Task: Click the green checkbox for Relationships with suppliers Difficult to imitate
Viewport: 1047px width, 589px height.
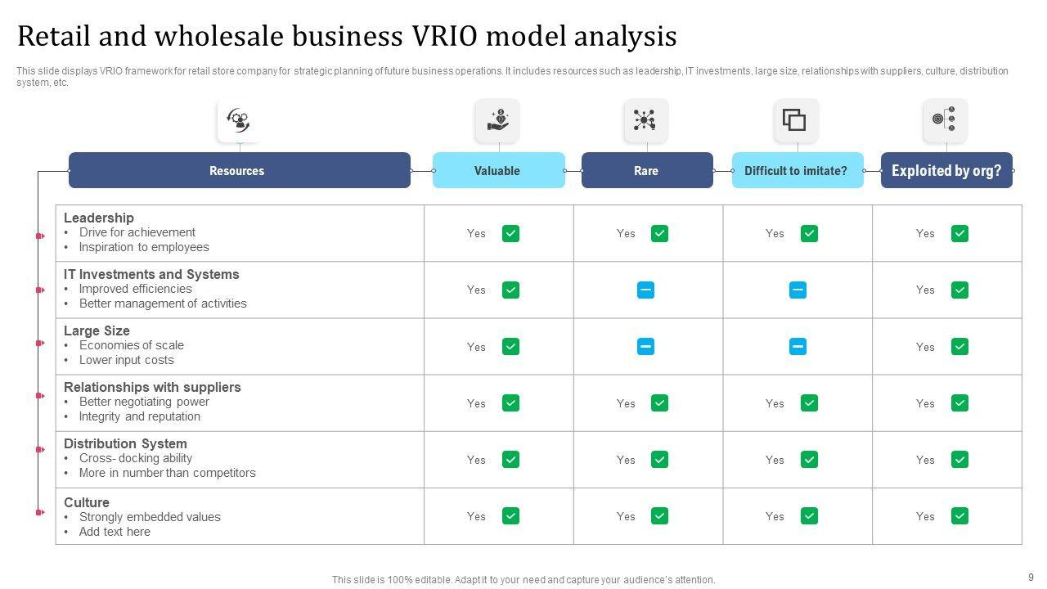Action: (x=809, y=403)
